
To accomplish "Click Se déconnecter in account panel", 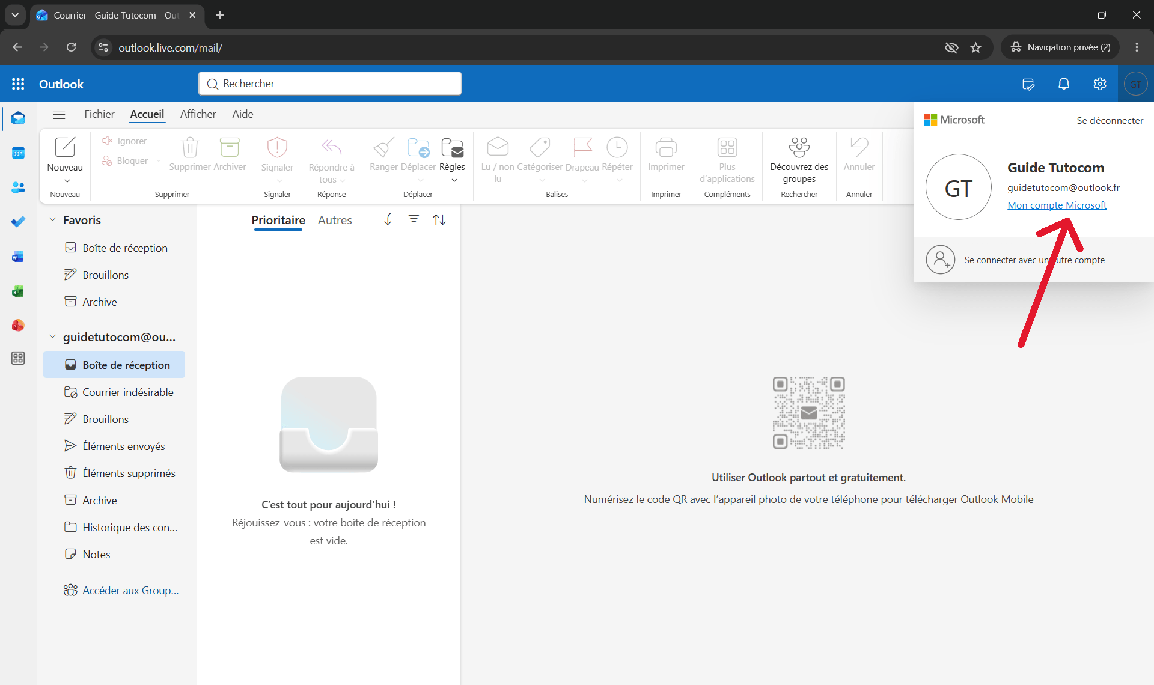I will click(1110, 121).
